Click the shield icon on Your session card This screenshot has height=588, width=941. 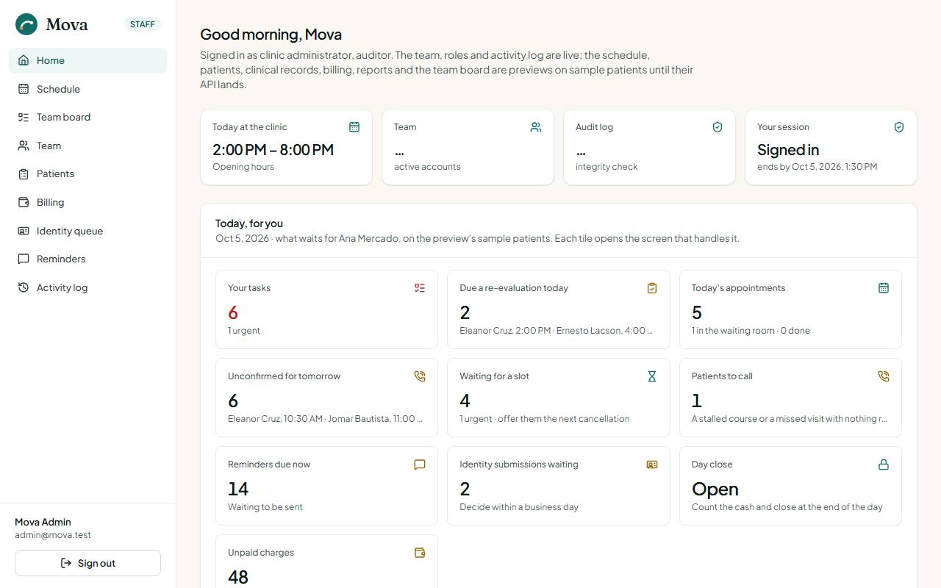[899, 127]
